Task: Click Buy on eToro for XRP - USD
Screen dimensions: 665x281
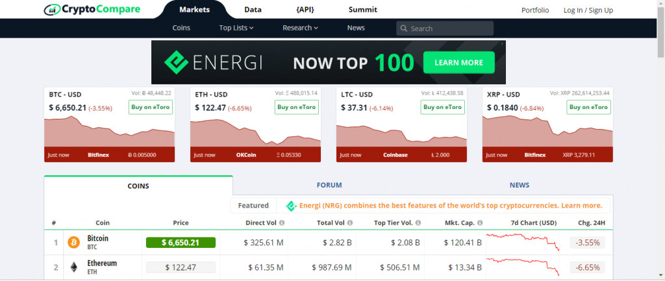Action: (x=588, y=107)
